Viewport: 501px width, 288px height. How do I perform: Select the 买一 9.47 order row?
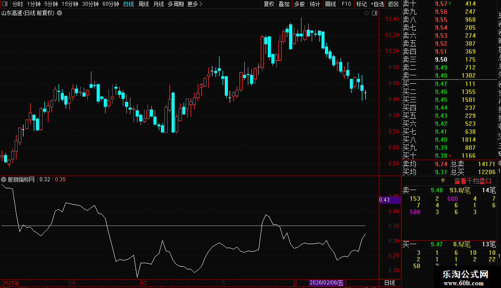coord(449,84)
